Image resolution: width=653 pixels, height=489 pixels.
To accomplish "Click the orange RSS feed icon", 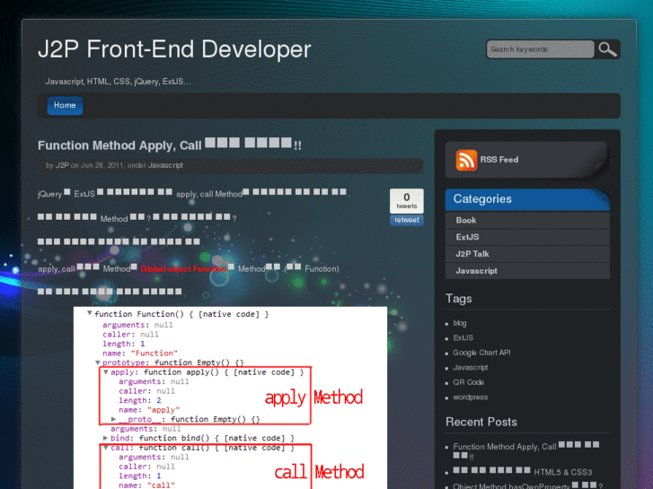I will point(466,160).
